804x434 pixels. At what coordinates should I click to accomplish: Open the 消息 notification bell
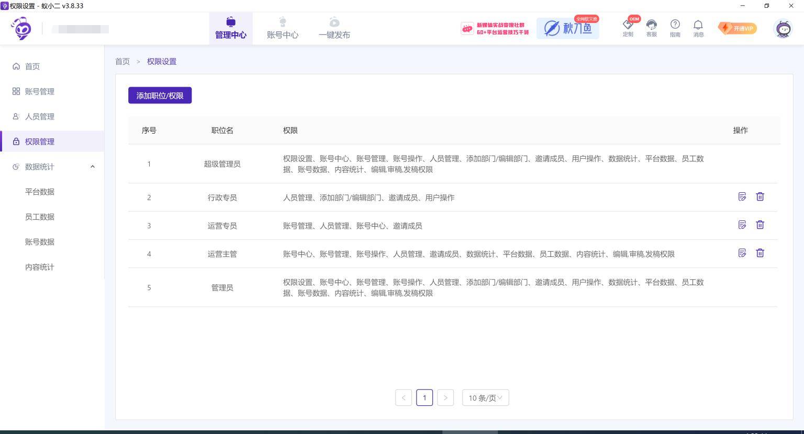coord(698,28)
